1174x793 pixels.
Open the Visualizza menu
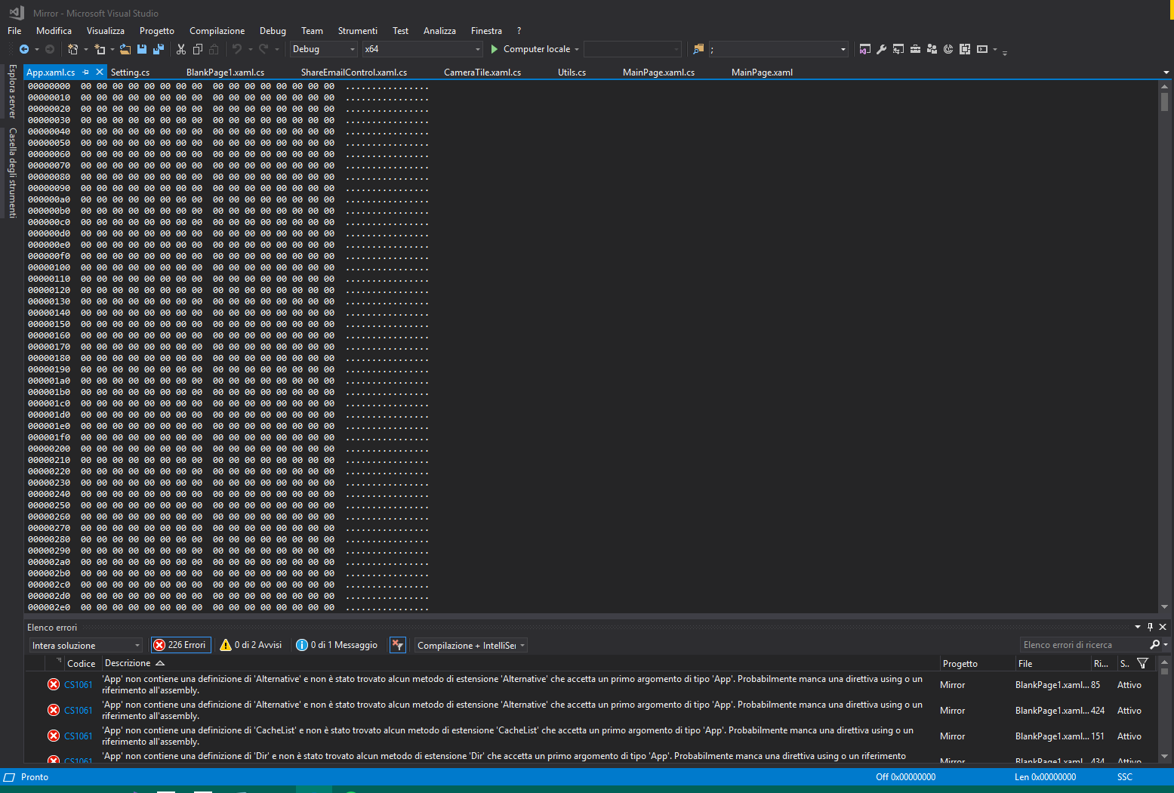pyautogui.click(x=105, y=31)
